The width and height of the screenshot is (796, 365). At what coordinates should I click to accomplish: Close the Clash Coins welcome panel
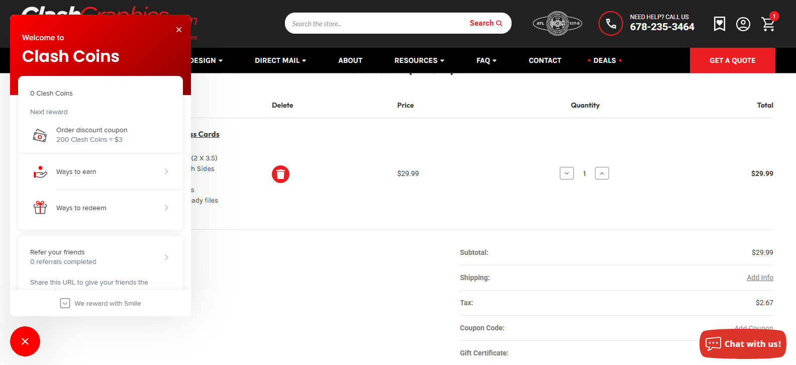coord(179,30)
